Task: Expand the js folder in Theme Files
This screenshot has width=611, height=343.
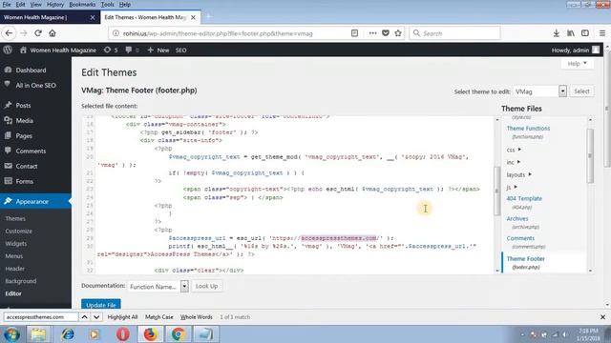Action: coord(512,187)
